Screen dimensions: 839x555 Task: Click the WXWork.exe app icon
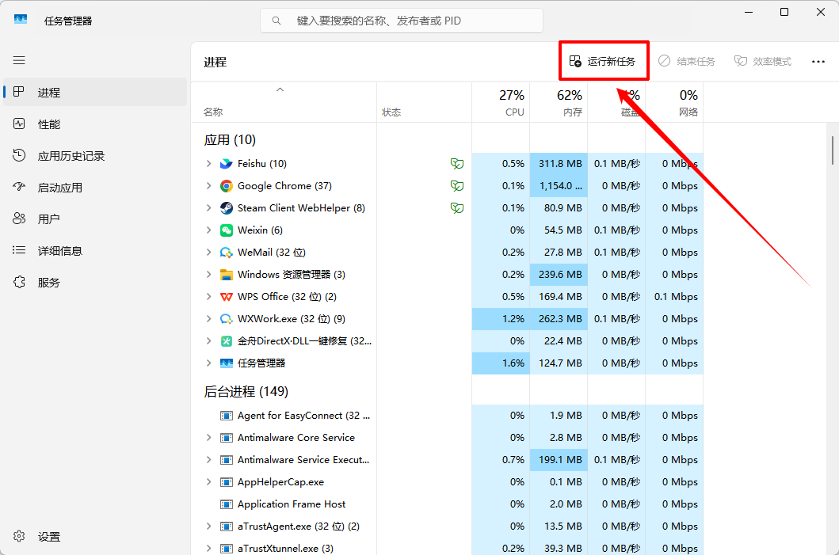[227, 319]
